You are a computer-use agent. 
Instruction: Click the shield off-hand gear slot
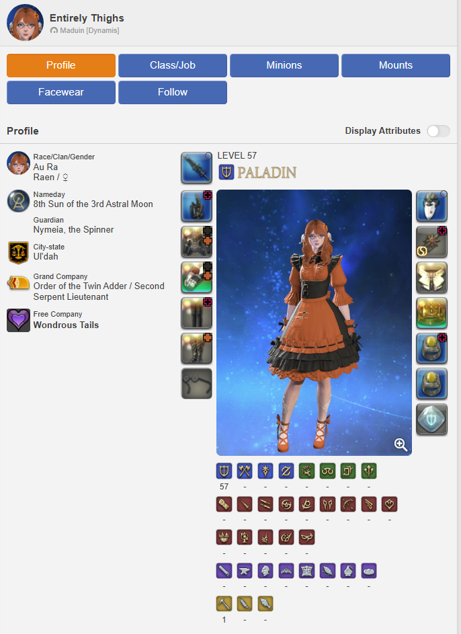coord(432,206)
